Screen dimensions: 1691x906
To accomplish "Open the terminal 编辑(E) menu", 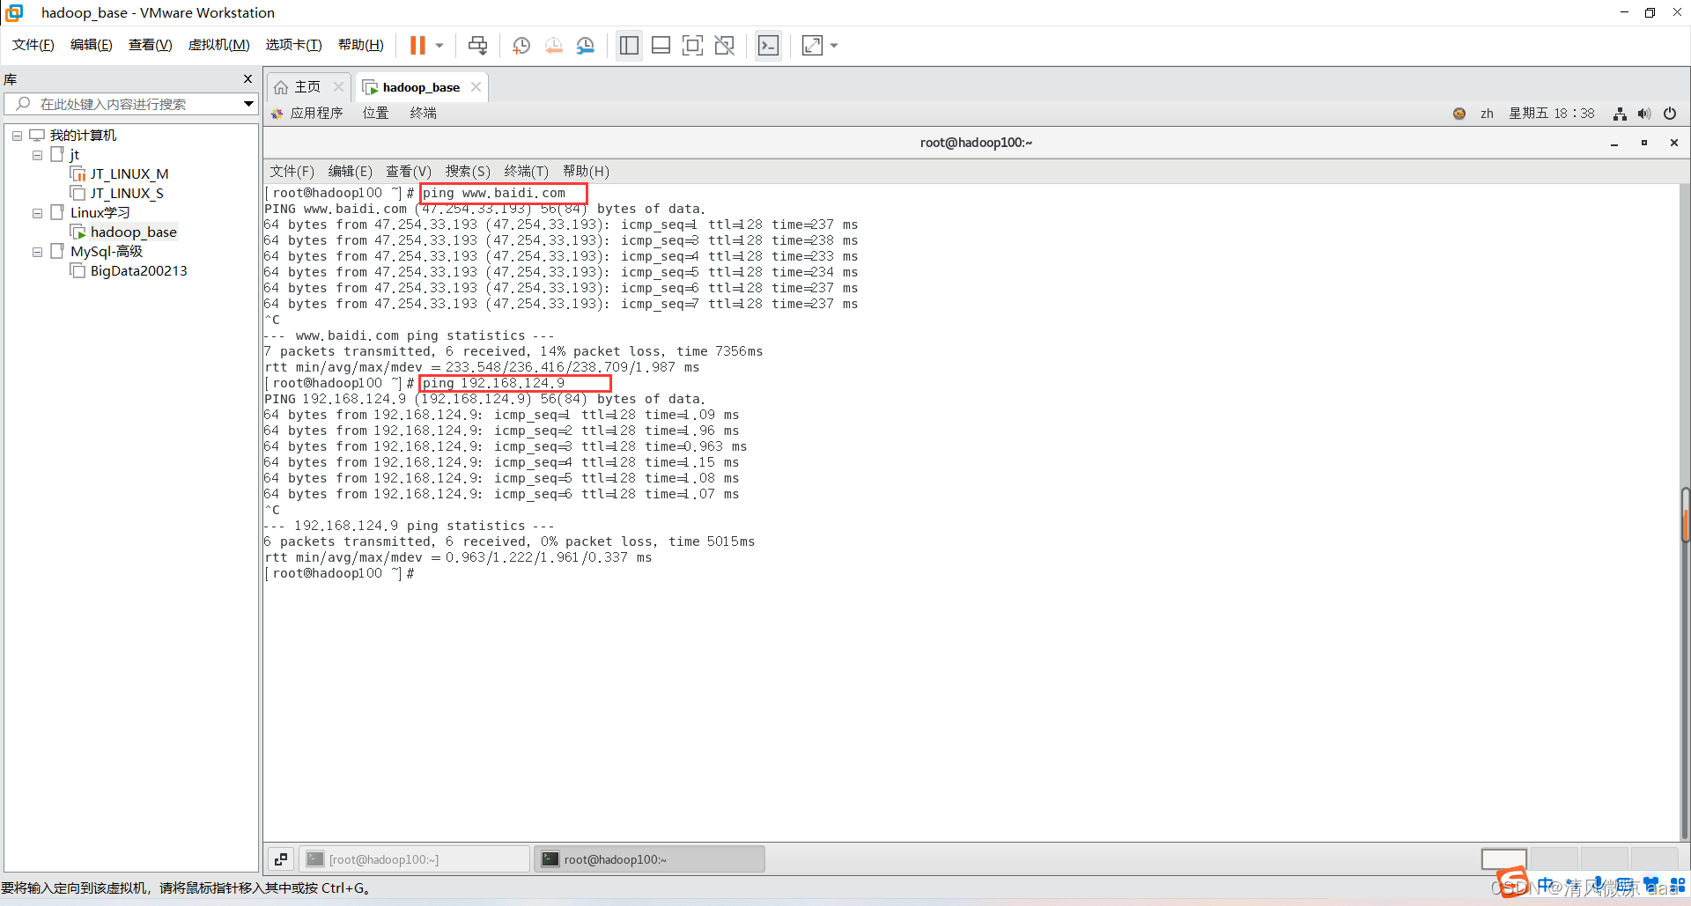I will click(351, 172).
